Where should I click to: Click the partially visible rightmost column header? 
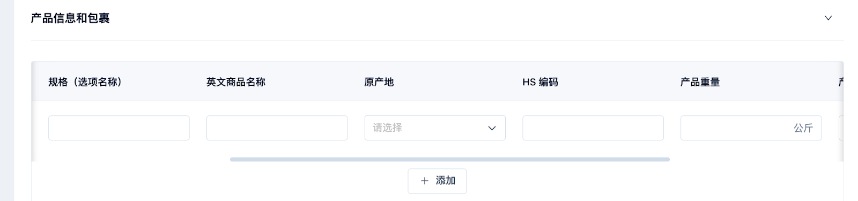pyautogui.click(x=841, y=82)
